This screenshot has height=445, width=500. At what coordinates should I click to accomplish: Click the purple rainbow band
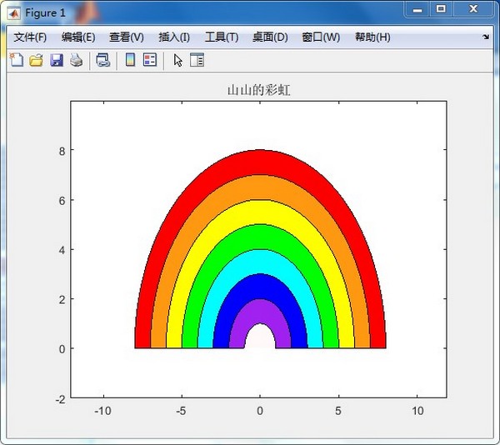click(260, 311)
